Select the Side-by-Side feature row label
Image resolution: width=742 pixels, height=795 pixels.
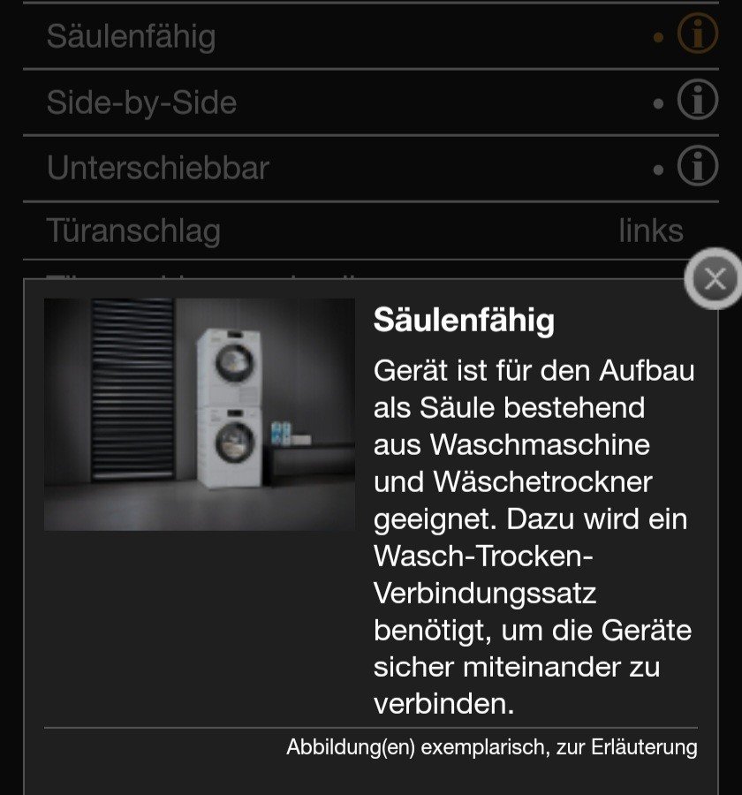coord(141,102)
